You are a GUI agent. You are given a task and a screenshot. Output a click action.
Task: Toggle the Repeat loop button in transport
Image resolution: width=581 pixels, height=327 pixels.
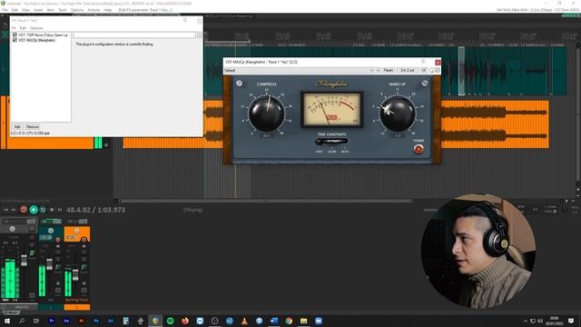point(43,210)
